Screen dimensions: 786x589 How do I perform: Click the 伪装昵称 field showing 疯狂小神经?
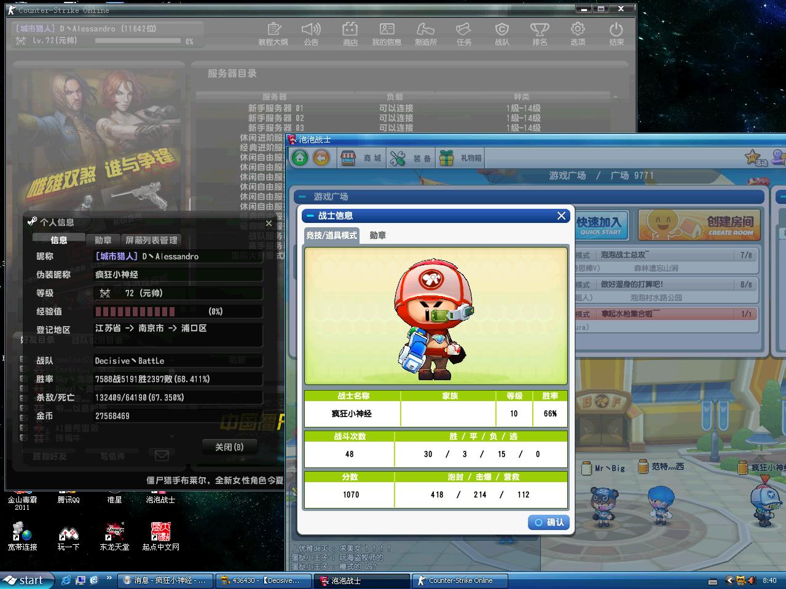(178, 275)
